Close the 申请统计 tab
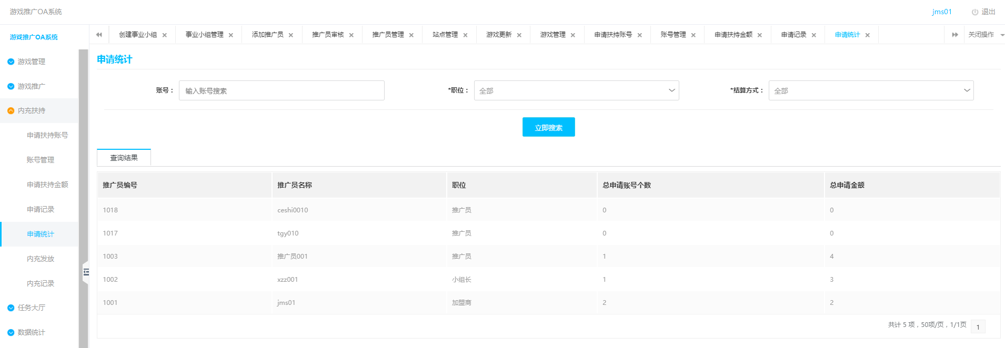This screenshot has width=1005, height=348. pos(868,35)
